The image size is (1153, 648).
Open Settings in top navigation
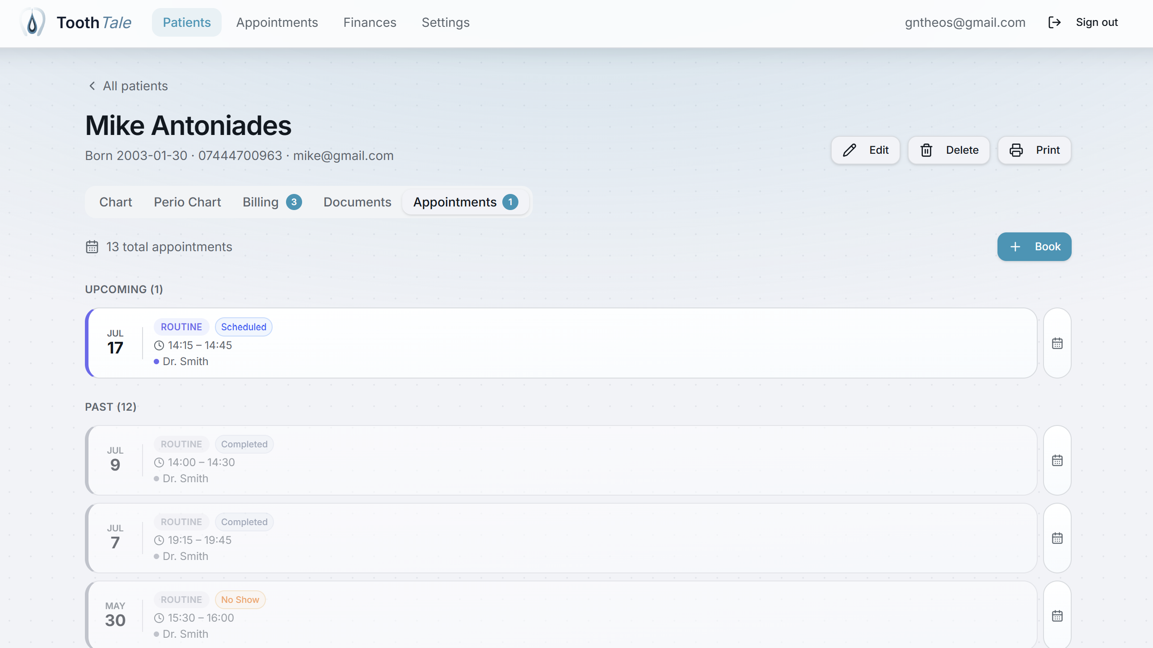[446, 22]
